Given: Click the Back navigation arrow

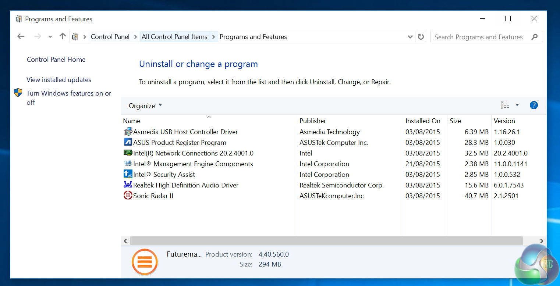Looking at the screenshot, I should [x=21, y=36].
